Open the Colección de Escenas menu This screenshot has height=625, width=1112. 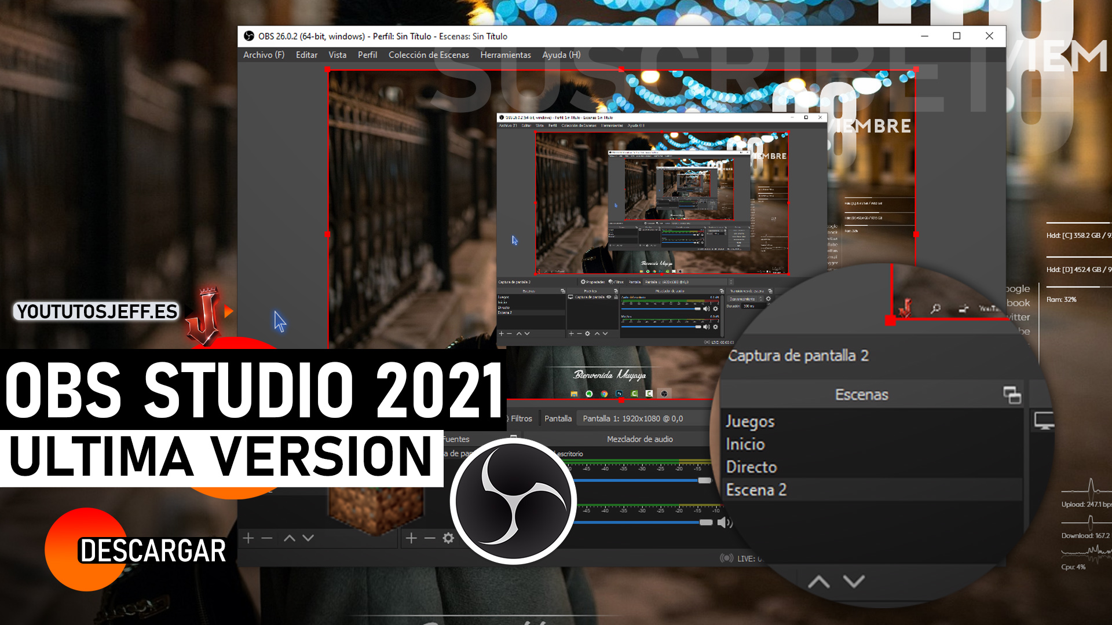tap(429, 55)
